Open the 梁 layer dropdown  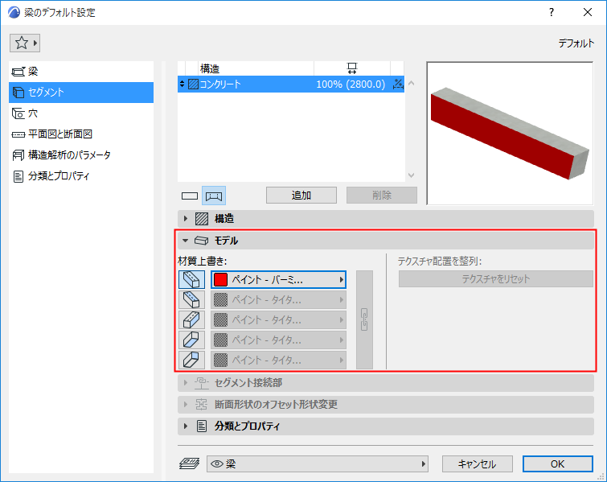tap(318, 463)
